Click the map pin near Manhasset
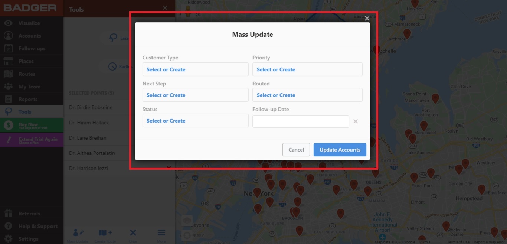 (x=423, y=126)
